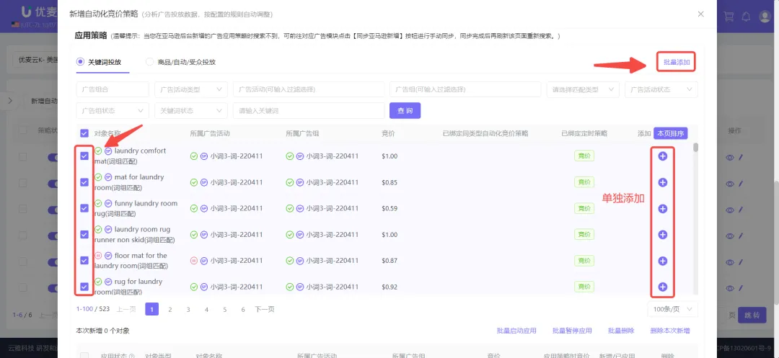Open notifications bell in the header
This screenshot has height=358, width=779.
click(746, 16)
